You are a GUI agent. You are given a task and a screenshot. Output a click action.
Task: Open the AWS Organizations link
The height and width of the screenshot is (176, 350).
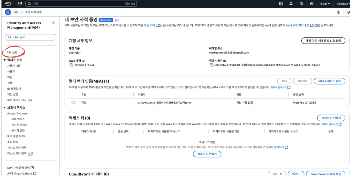tap(20, 173)
